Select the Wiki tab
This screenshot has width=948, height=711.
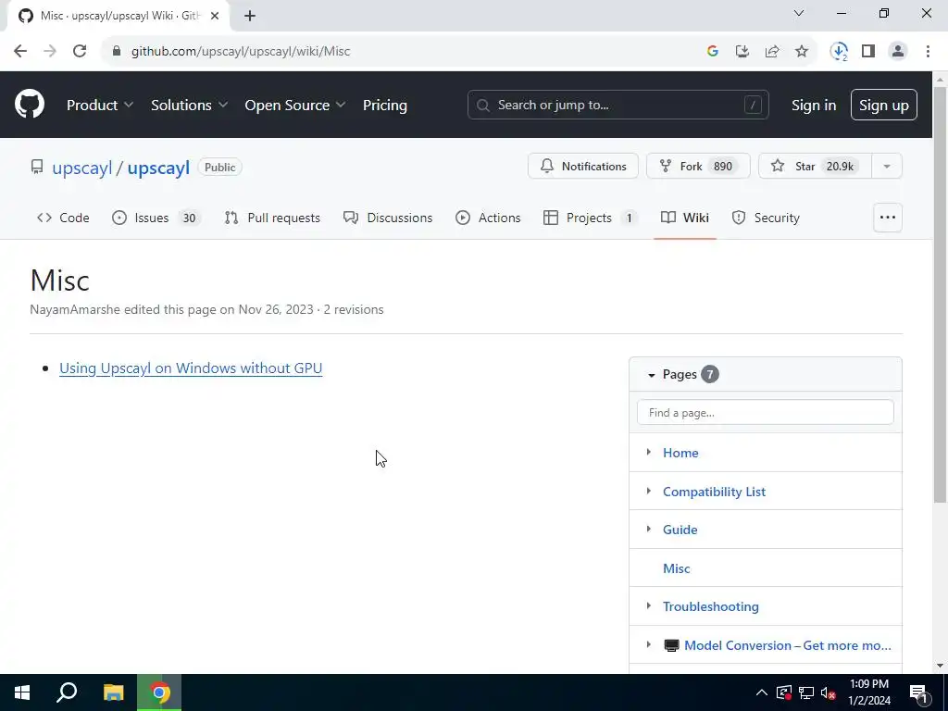[685, 218]
